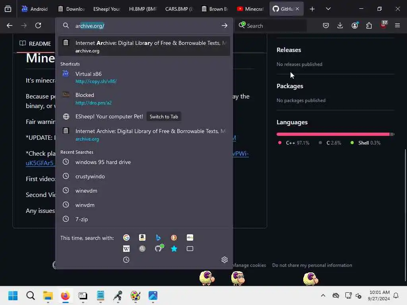
Task: Open the Windows Start menu
Action: coord(13,295)
